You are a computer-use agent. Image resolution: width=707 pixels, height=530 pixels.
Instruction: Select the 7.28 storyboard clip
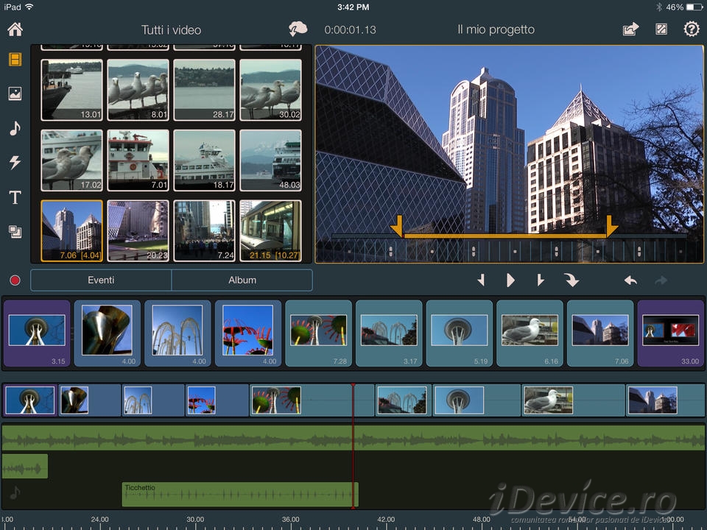click(318, 333)
